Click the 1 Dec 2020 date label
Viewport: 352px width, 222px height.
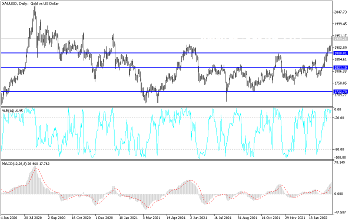(104, 218)
